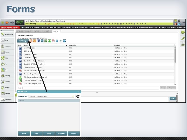Toggle the Word template filter icon

tap(42, 41)
